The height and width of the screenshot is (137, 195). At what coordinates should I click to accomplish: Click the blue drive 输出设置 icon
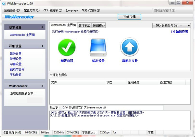[98, 48]
